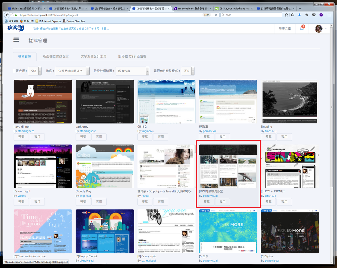This screenshot has height=268, width=337.
Task: Open Firefox downloads arrow icon
Action: point(299,15)
